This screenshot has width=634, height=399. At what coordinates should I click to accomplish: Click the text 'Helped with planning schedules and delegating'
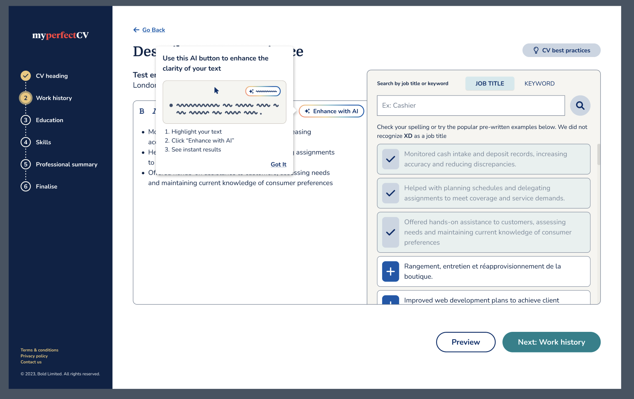477,188
